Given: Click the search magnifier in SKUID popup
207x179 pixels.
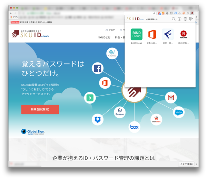Looking at the screenshot, I should [x=174, y=19].
